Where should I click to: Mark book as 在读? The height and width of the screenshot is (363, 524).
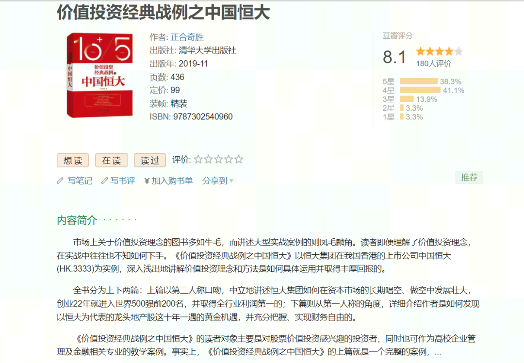111,161
